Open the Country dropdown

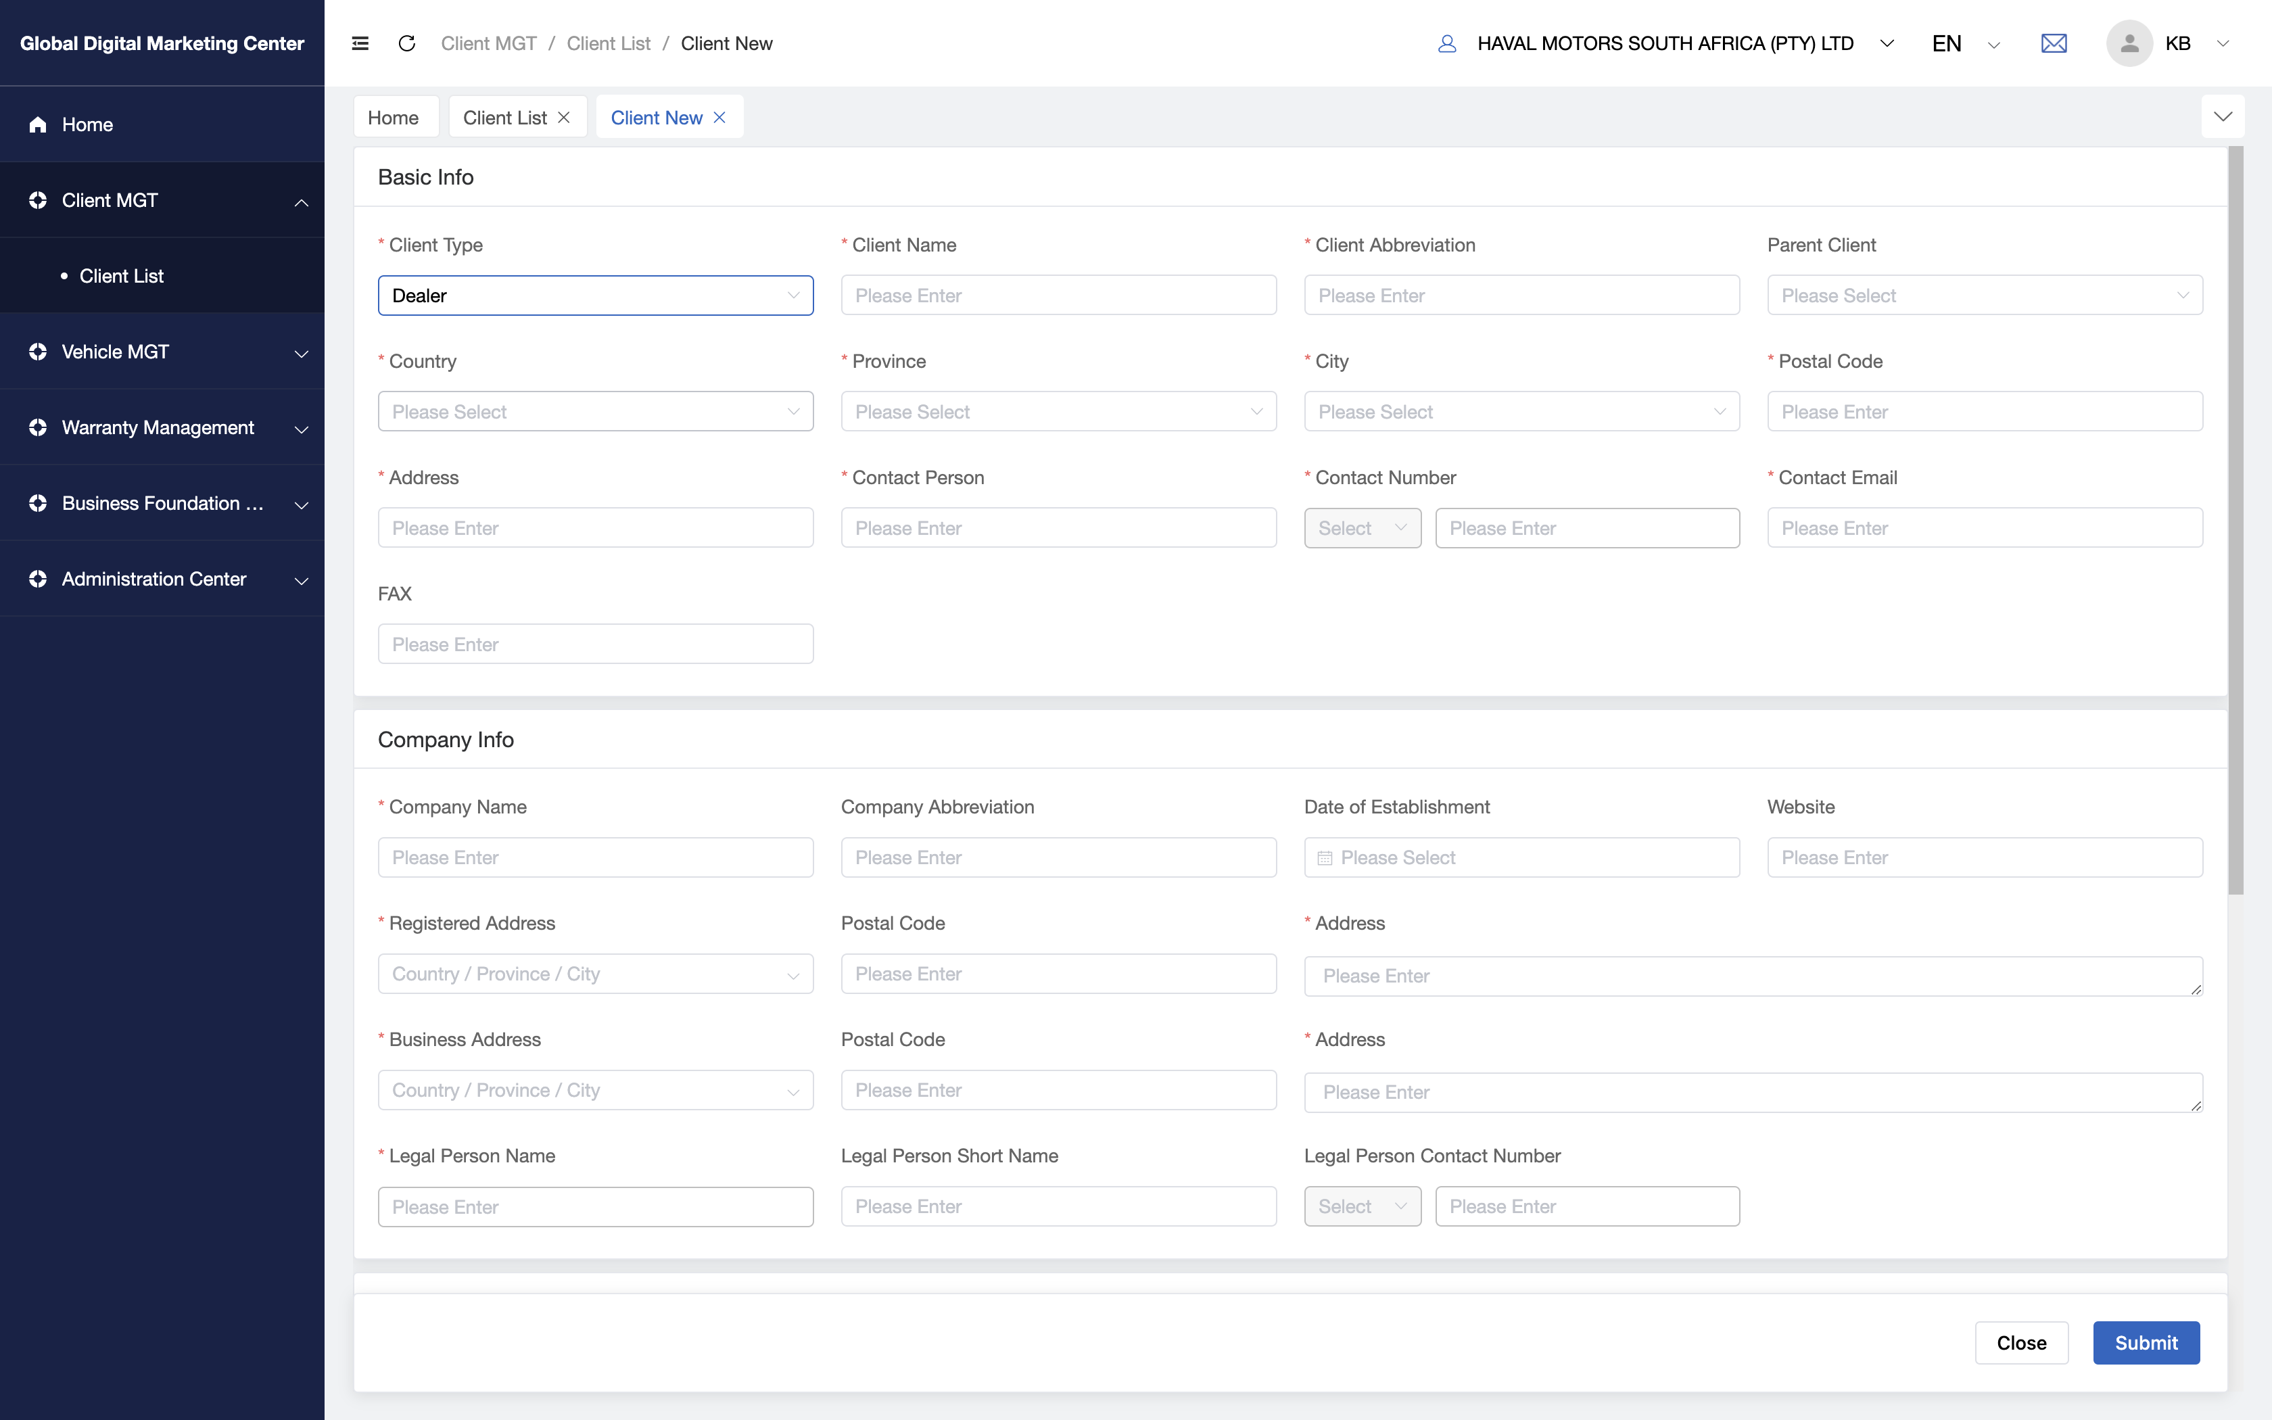point(595,411)
